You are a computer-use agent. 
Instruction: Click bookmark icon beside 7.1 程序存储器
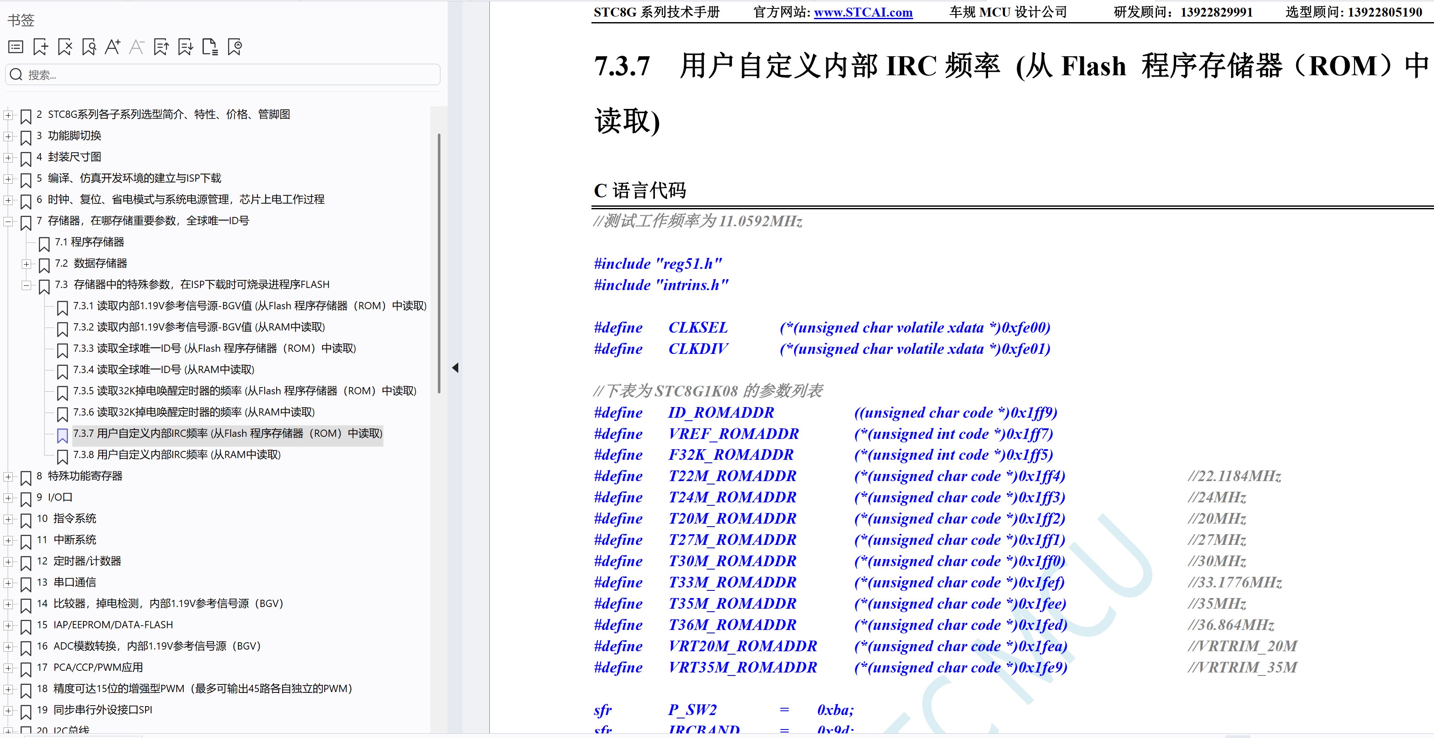tap(44, 244)
